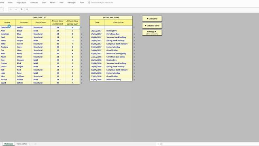Click the horizontal scrollbar left arrow
Screen dimensions: 259x146
click(161, 144)
